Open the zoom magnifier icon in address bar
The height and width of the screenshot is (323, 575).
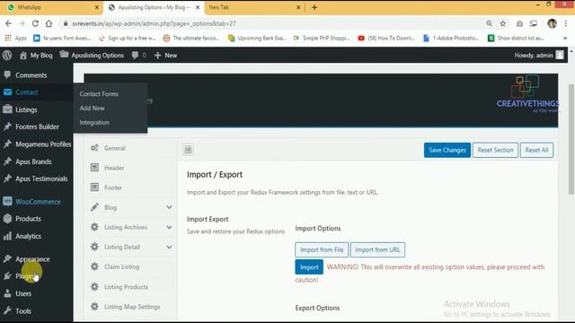[489, 23]
